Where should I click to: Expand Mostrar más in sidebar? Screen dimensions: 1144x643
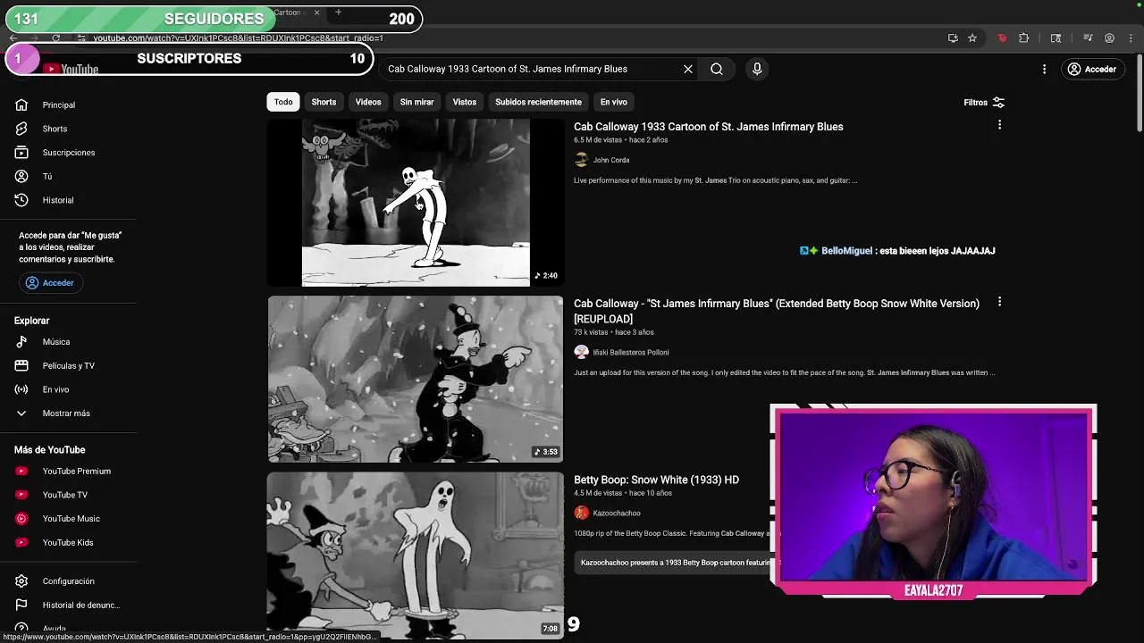point(66,413)
